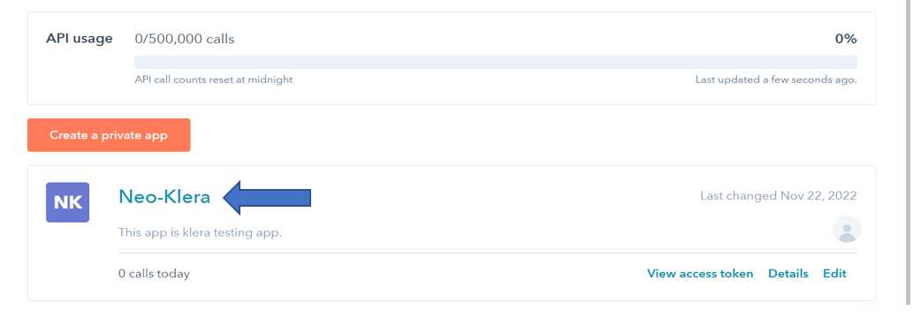
Task: Click 'Last changed Nov 22, 2022' text
Action: [x=779, y=195]
